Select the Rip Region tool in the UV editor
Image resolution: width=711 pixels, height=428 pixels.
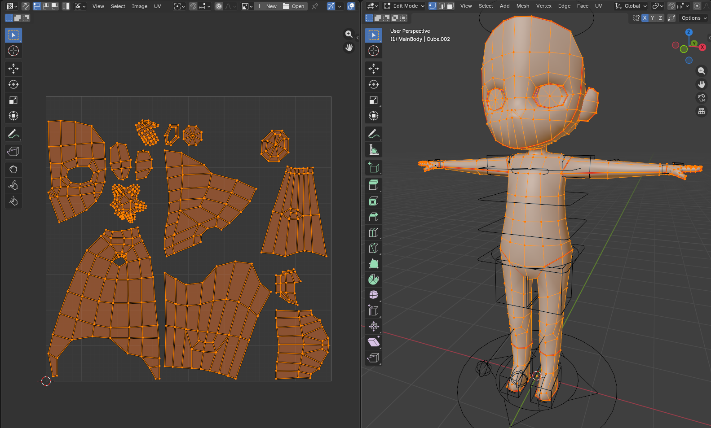(x=13, y=152)
